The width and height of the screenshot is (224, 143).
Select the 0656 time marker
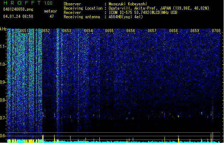[131, 31]
